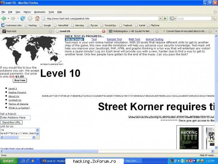Expand the URL history dropdown arrow
Screen dimensions: 218x164
(x=161, y=18)
